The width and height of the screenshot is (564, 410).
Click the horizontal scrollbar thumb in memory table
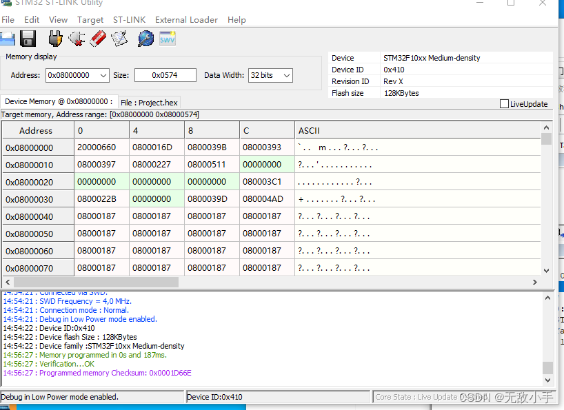[96, 282]
